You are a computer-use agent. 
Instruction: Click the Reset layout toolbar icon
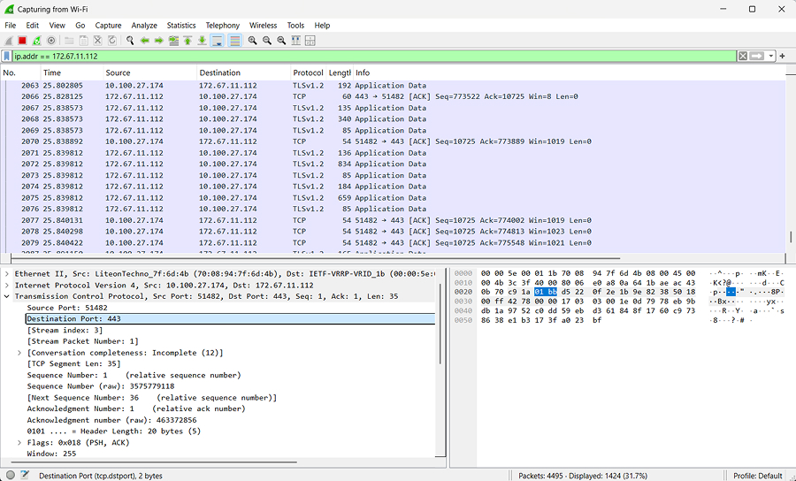310,41
